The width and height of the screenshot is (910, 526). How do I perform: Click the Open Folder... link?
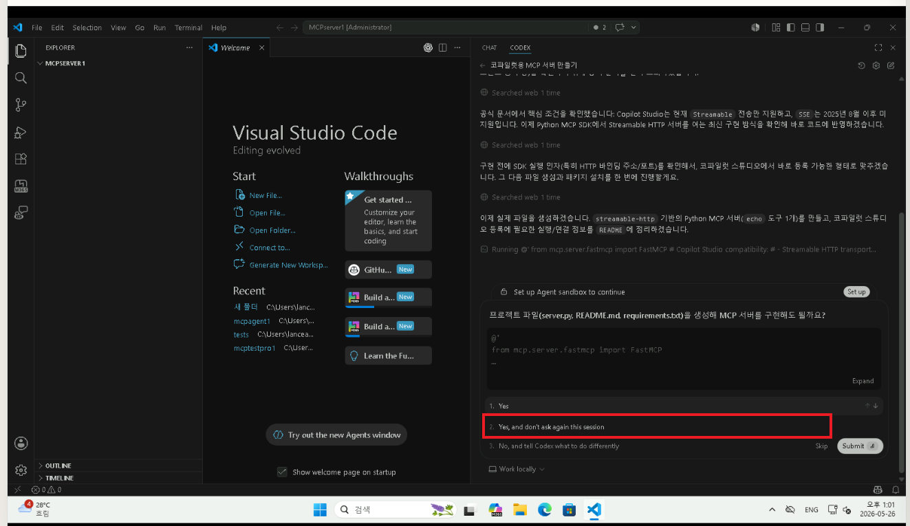[x=272, y=230]
